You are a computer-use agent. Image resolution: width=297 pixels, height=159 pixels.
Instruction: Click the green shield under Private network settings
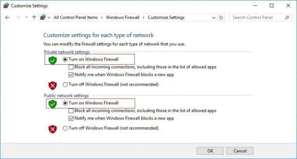pyautogui.click(x=53, y=60)
